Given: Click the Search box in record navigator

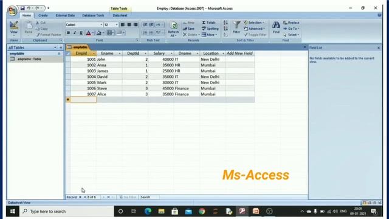Looking at the screenshot, I should (149, 197).
